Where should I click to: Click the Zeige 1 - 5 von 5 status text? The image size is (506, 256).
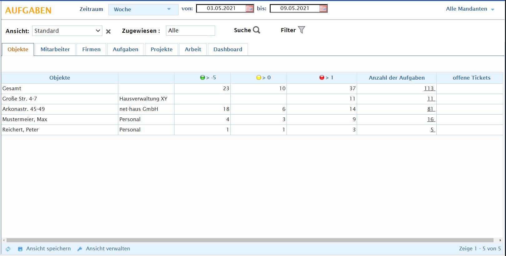click(480, 249)
